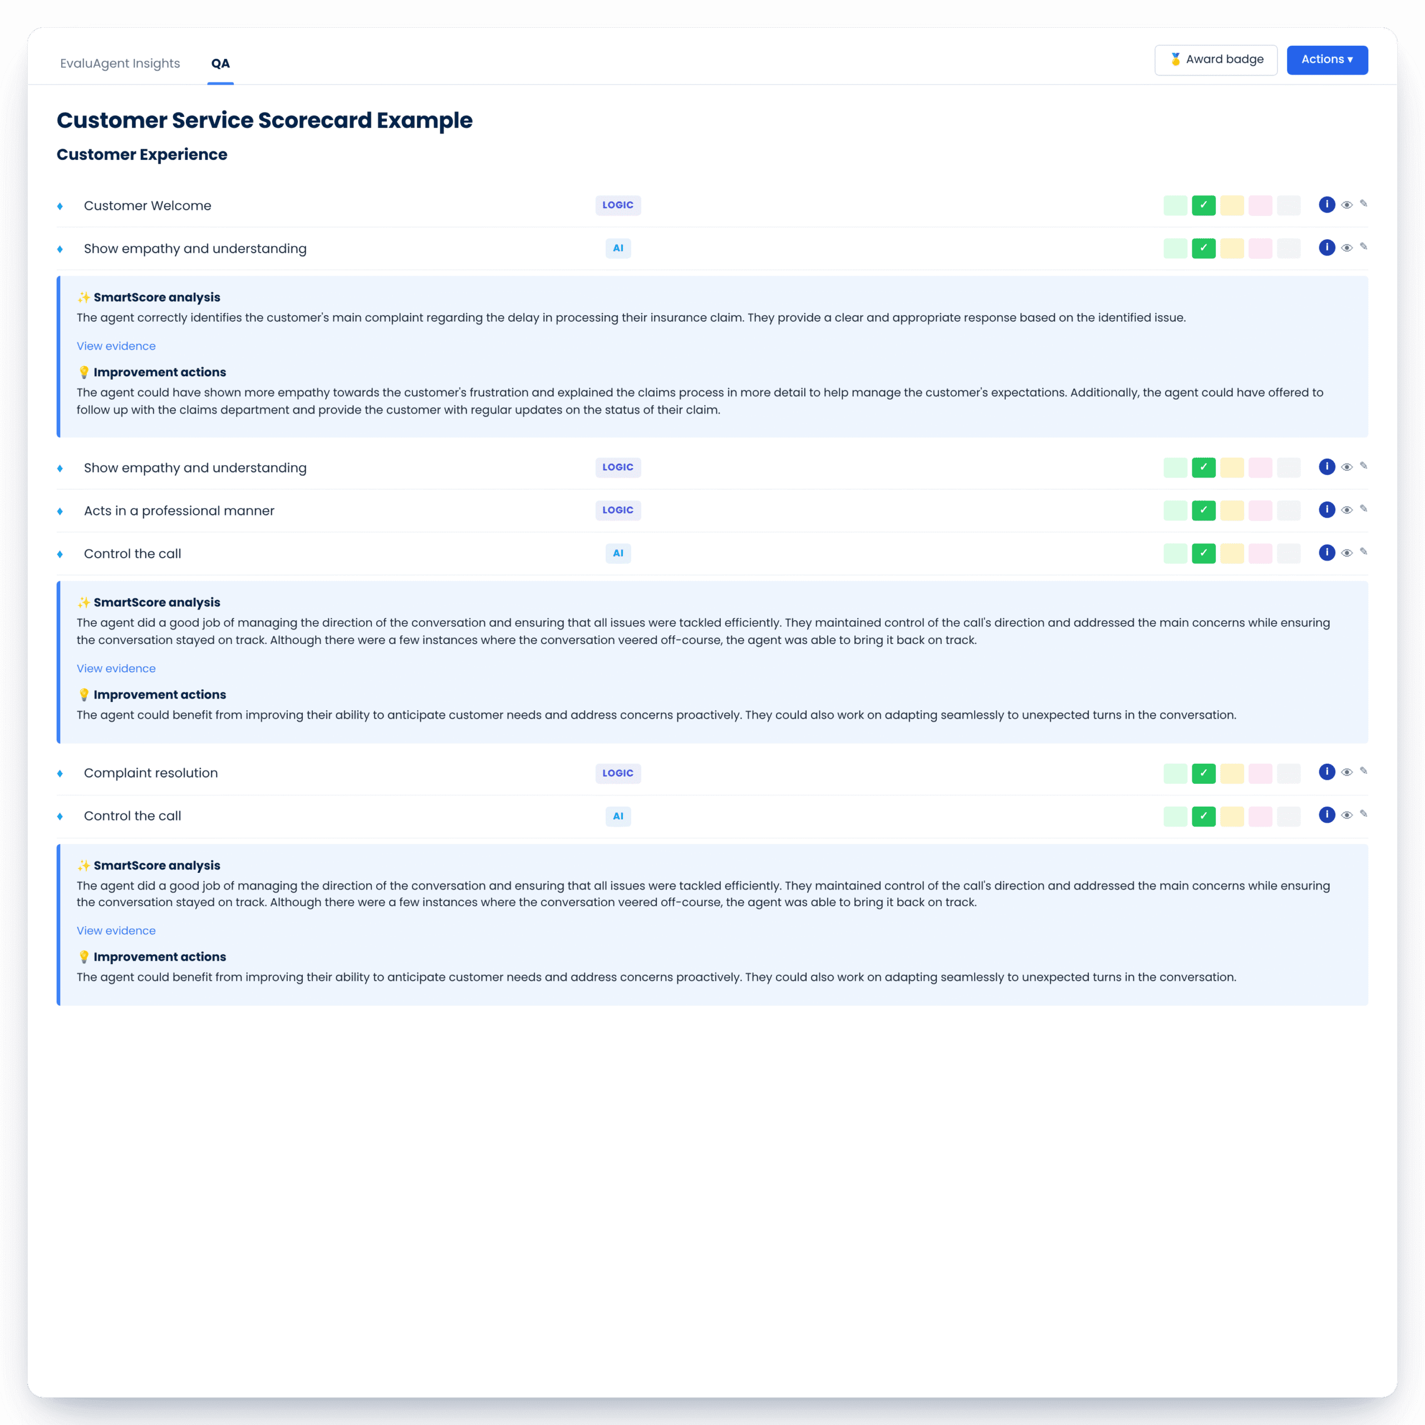Open View evidence under insurance claim analysis
Viewport: 1425px width, 1425px height.
116,346
